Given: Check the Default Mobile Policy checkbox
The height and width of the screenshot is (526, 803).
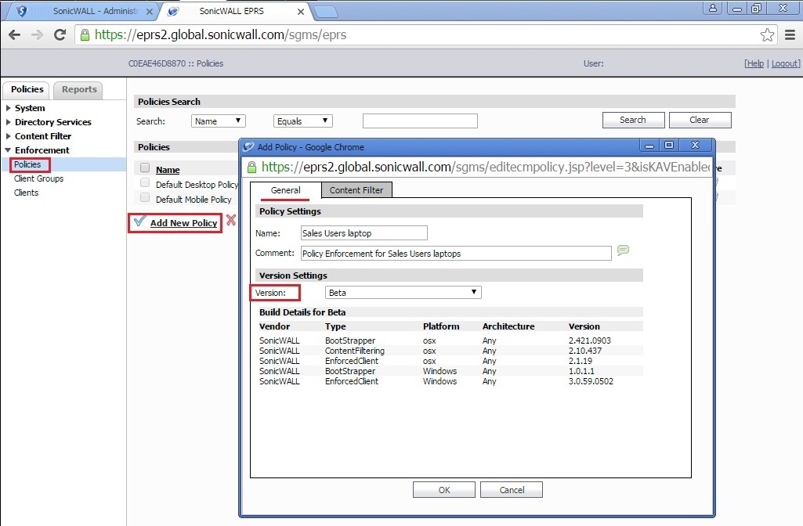Looking at the screenshot, I should point(144,198).
